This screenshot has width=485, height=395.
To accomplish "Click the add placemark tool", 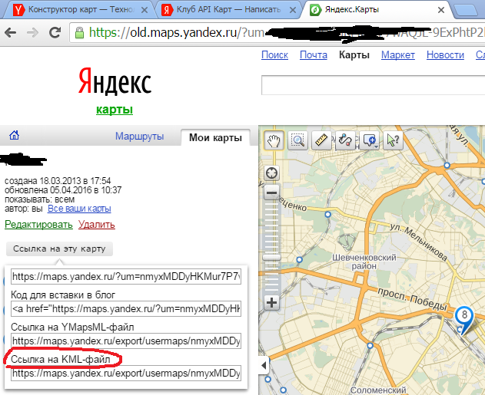I will (x=370, y=140).
